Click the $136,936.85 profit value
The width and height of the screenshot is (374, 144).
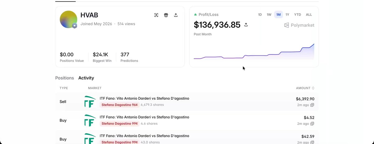(x=217, y=25)
